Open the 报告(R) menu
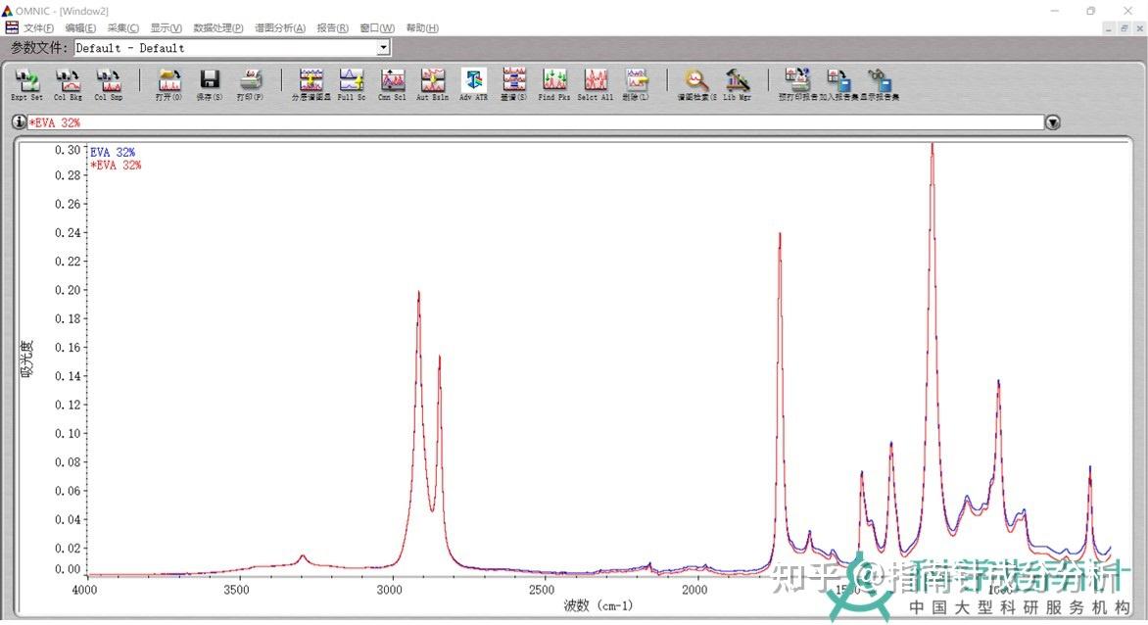 (332, 27)
